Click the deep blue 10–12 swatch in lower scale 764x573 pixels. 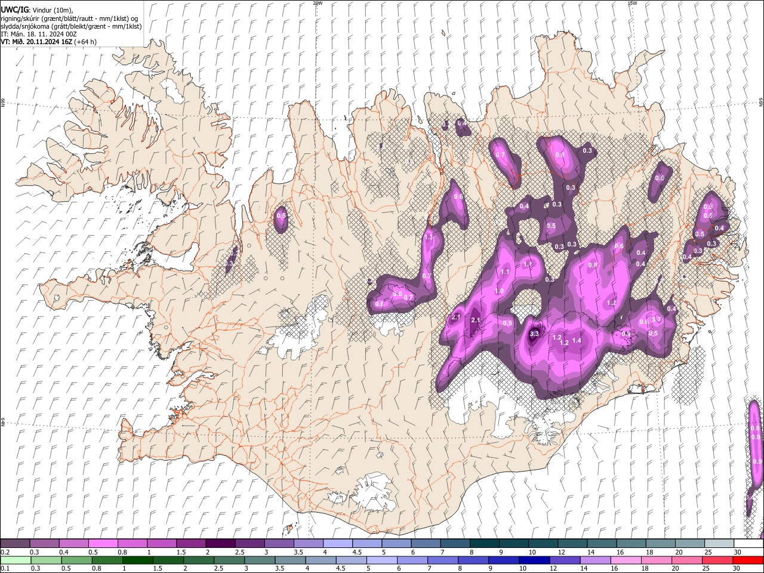pyautogui.click(x=534, y=560)
